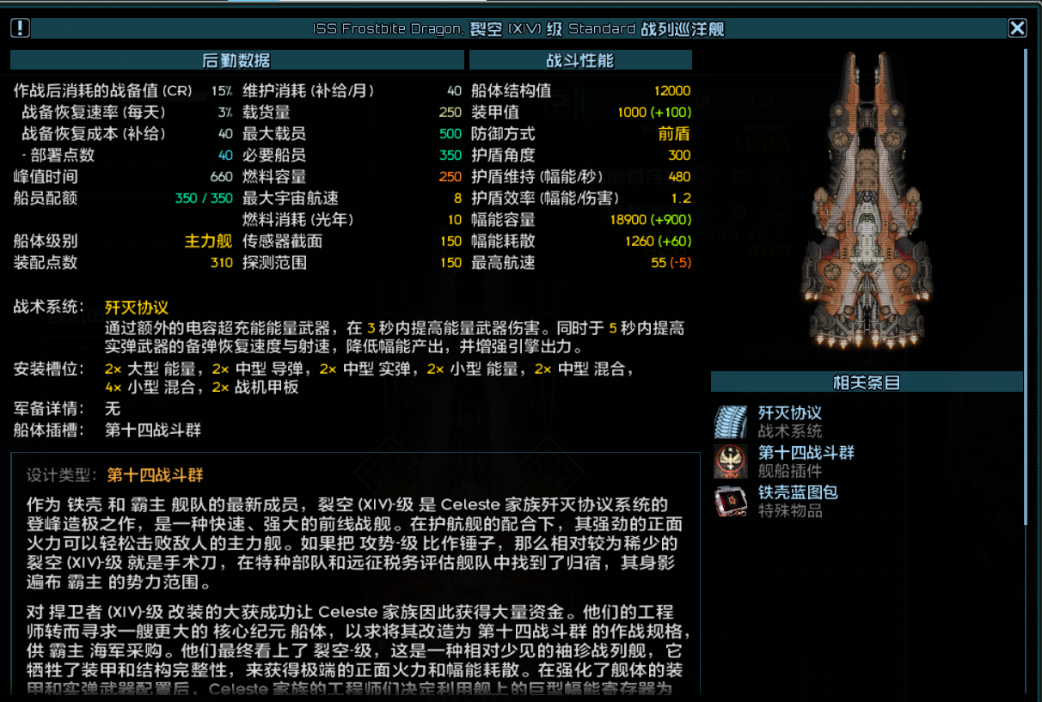Click the yellow 第十四战斗群 design type text
The width and height of the screenshot is (1042, 702).
(x=156, y=475)
